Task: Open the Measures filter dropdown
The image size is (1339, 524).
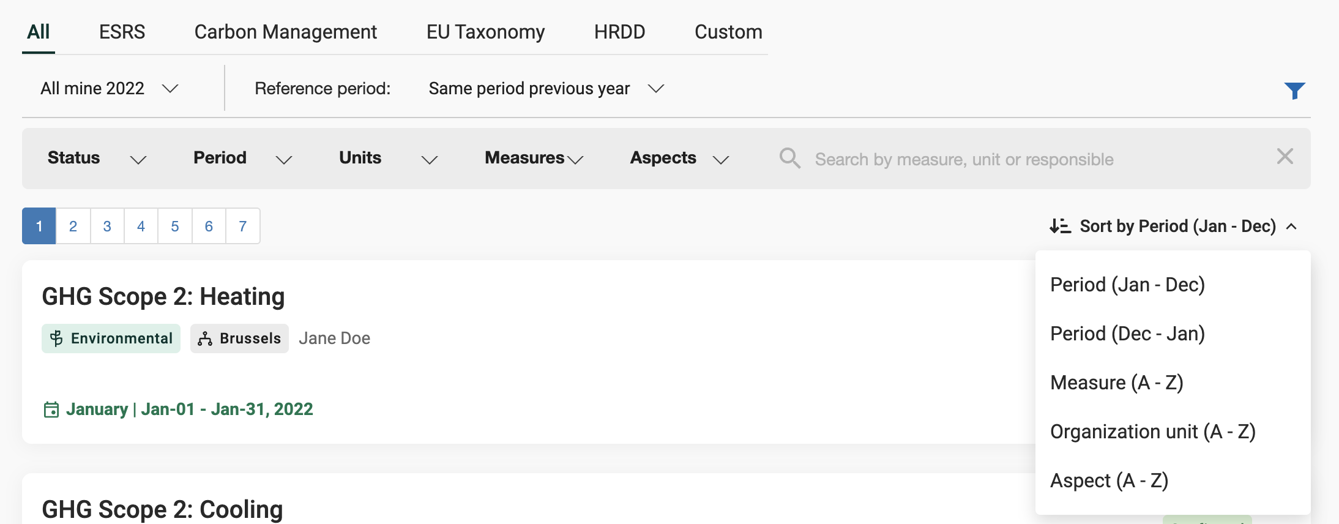Action: (534, 159)
